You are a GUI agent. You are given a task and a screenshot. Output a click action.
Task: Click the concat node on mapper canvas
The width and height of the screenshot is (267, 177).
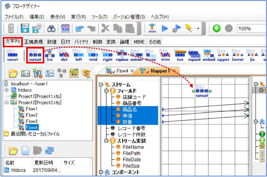coord(202,91)
